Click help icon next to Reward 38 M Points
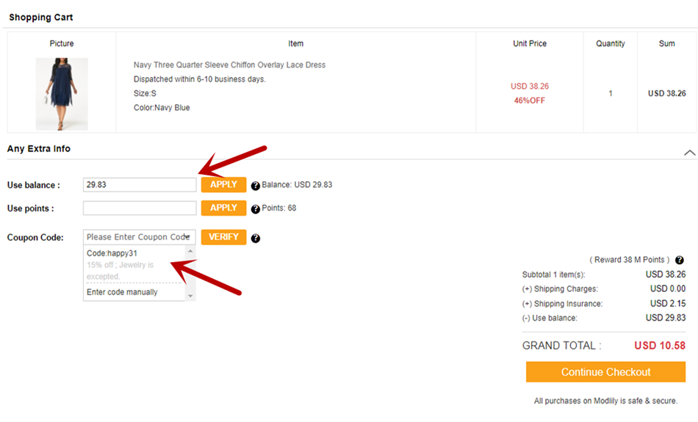 coord(679,261)
